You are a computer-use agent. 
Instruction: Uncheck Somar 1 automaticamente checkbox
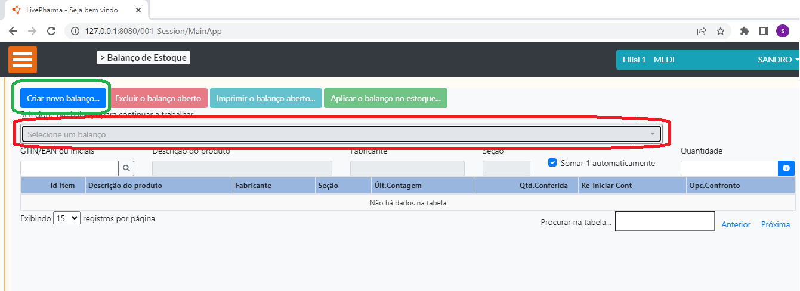(x=552, y=162)
